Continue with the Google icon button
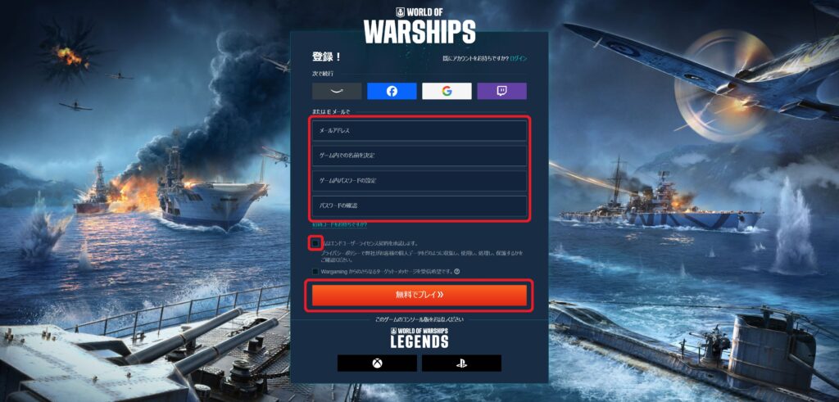The width and height of the screenshot is (839, 402). tap(447, 91)
